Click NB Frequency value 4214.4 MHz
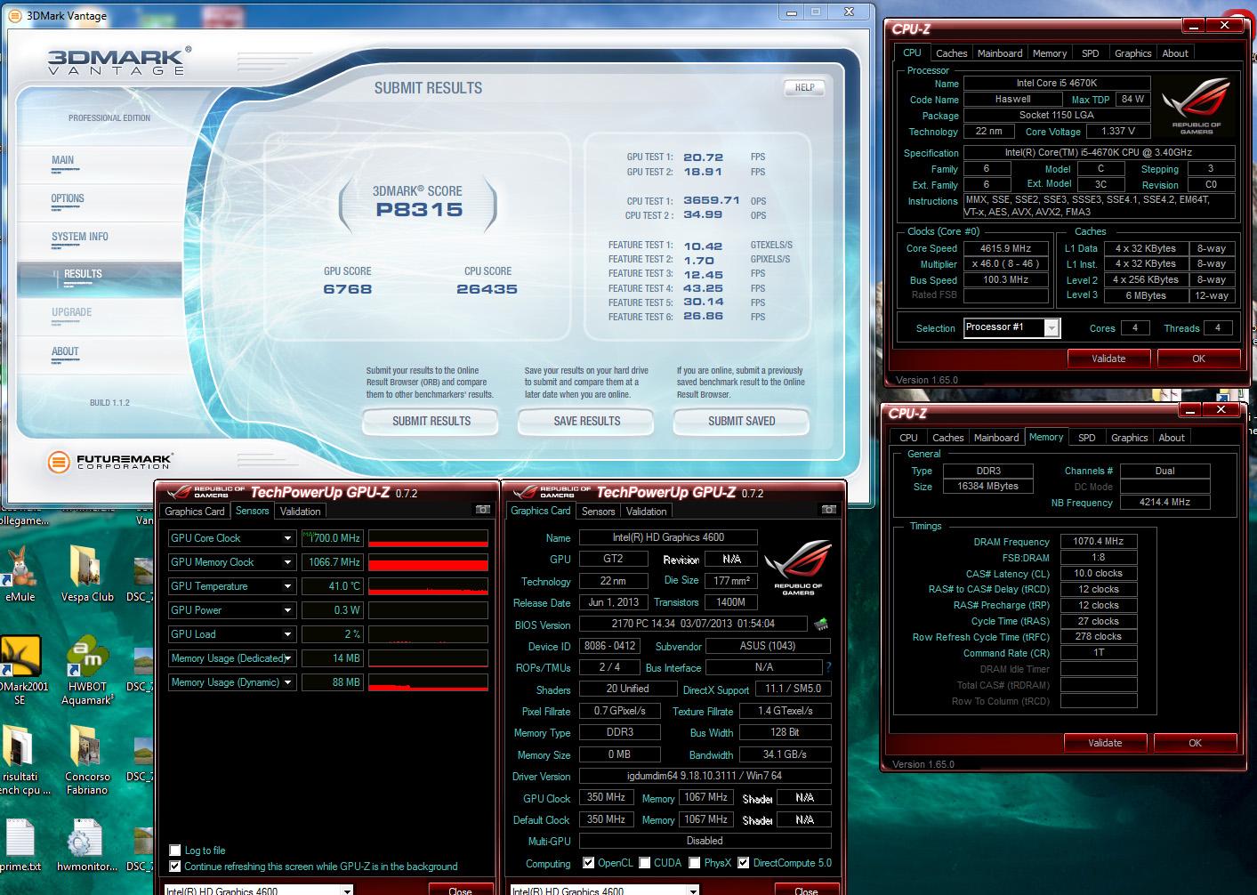Viewport: 1257px width, 895px height. click(1164, 502)
